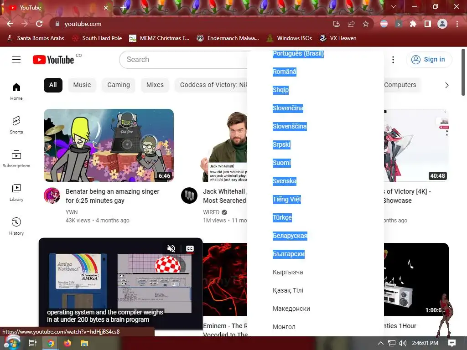
Task: Choose Svenska language
Action: 285,181
